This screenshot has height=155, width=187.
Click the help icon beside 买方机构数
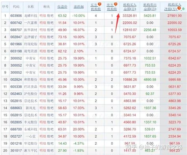100,4
